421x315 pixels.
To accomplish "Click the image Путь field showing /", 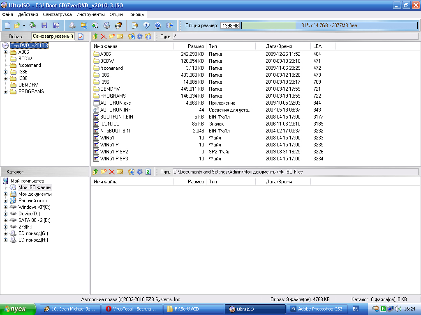I will 295,37.
